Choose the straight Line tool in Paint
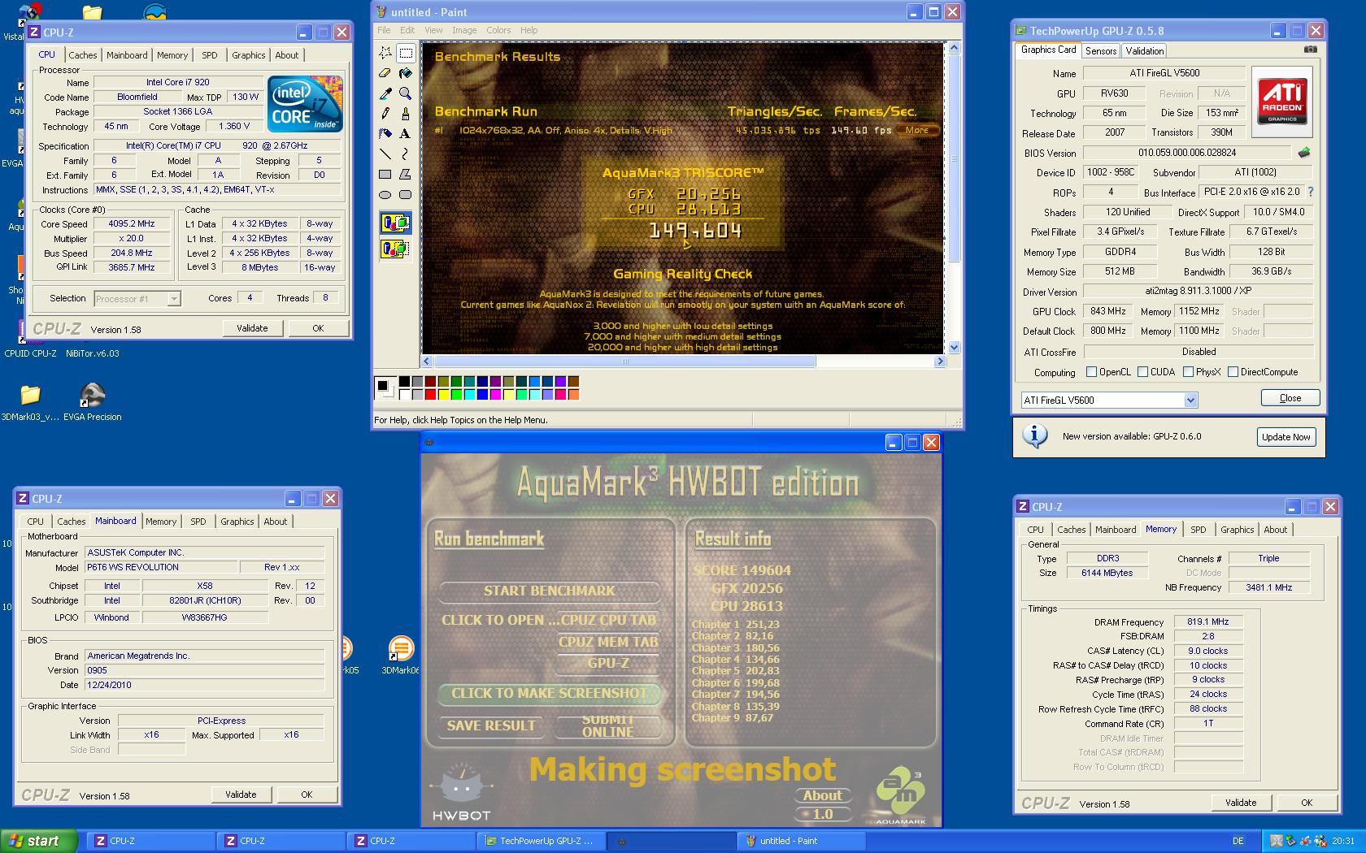This screenshot has width=1366, height=853. [385, 154]
